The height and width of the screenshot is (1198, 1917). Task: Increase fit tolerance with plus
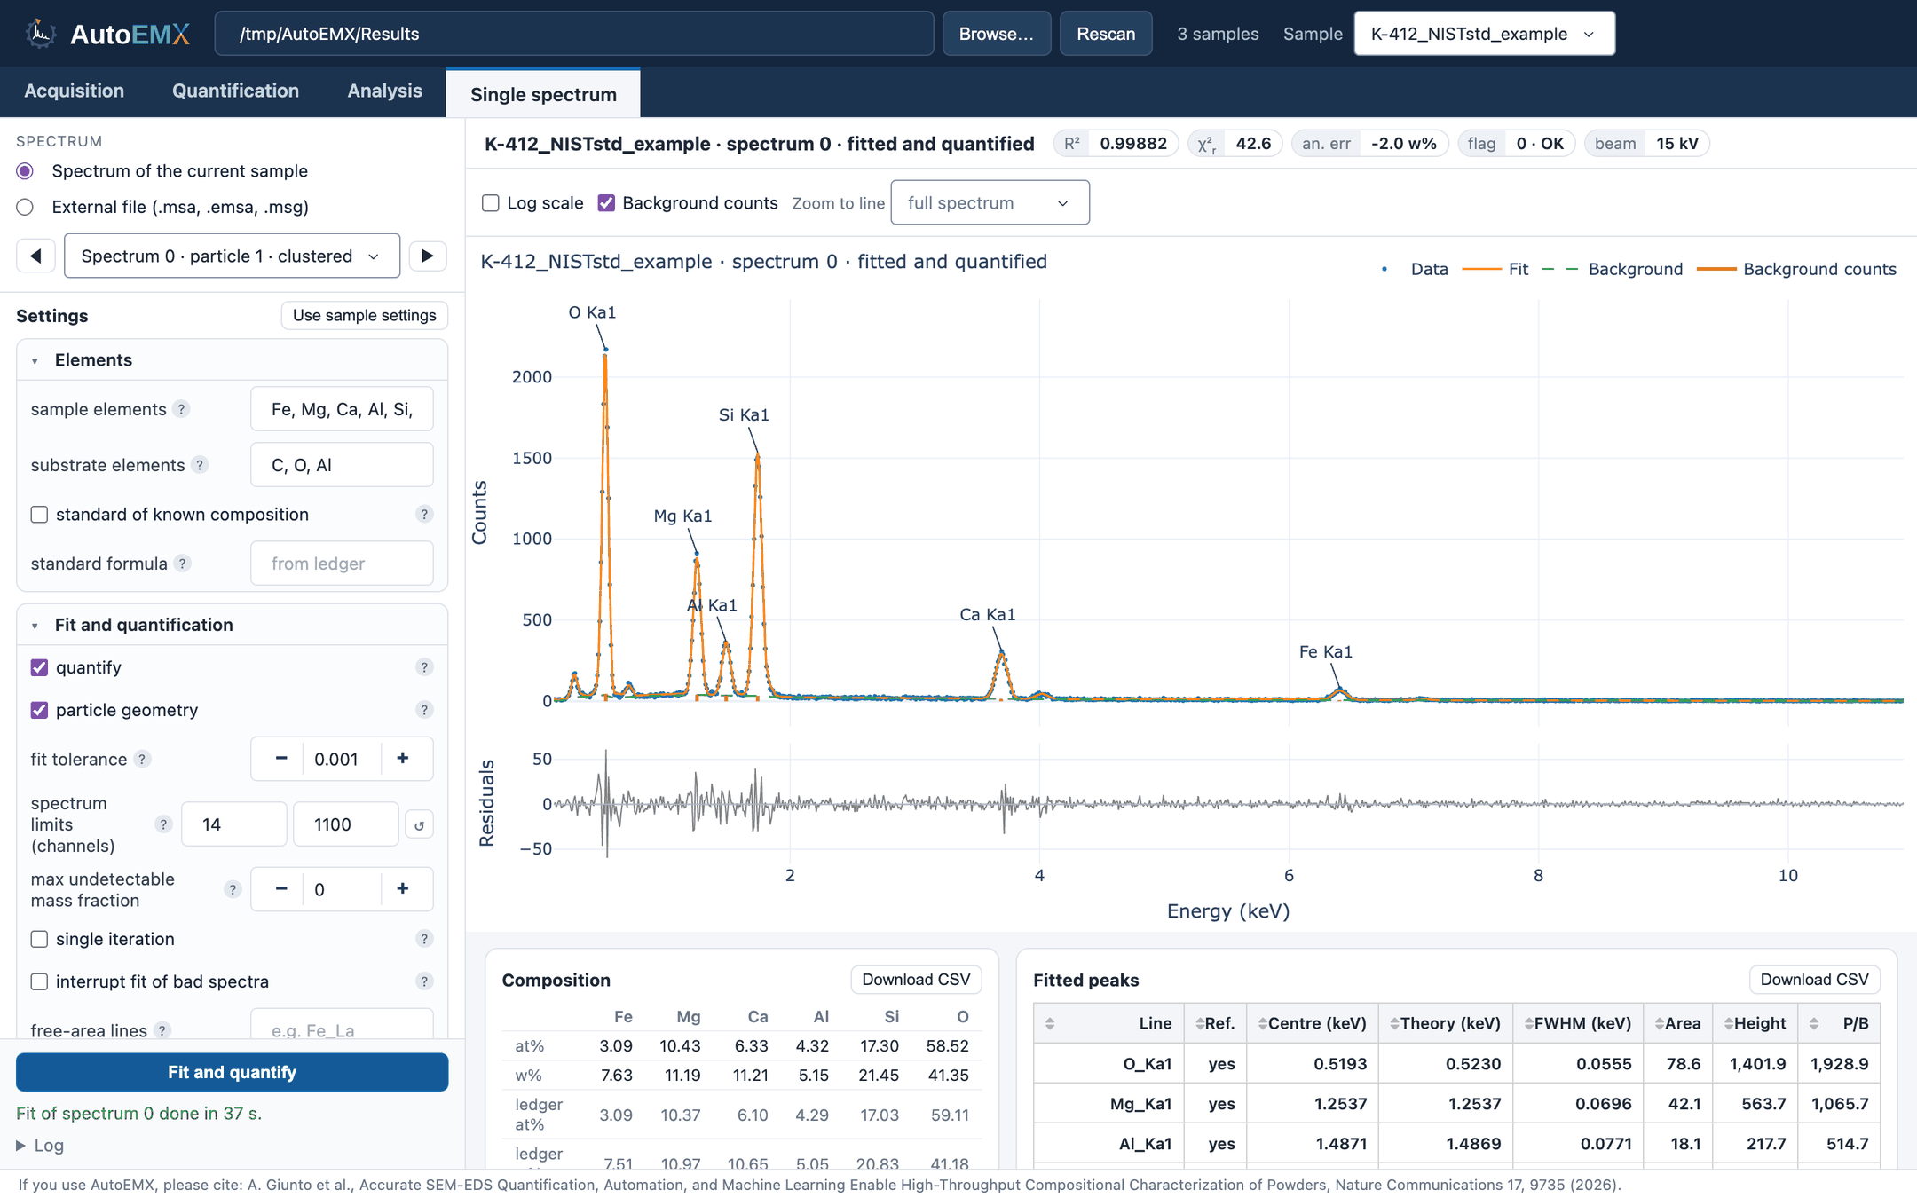coord(403,759)
